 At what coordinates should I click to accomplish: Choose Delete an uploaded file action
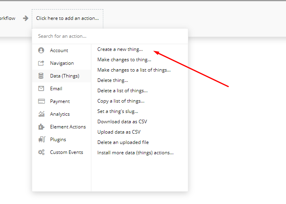[x=123, y=142]
